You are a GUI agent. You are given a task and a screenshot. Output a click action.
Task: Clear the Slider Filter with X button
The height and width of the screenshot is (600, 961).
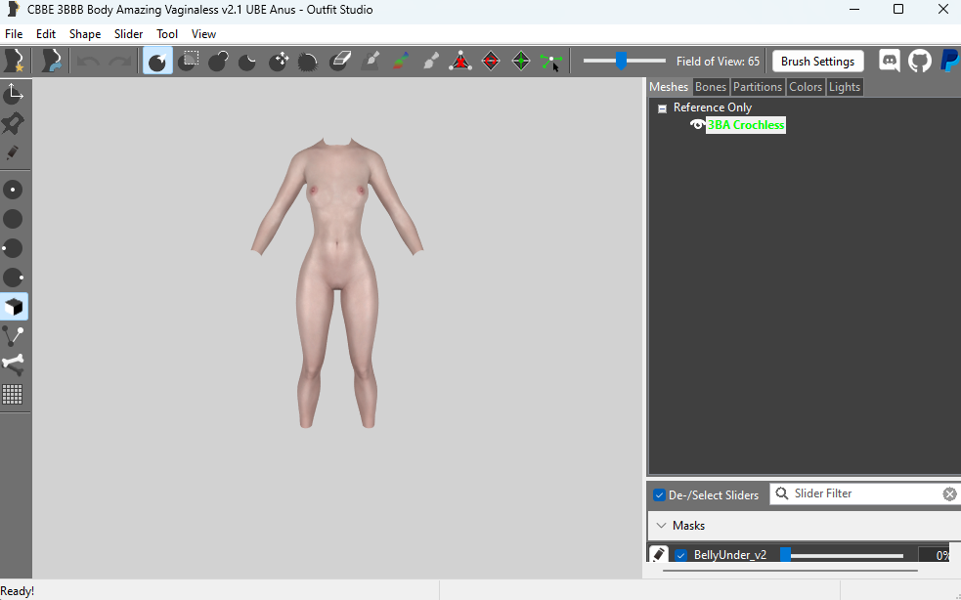pos(949,493)
